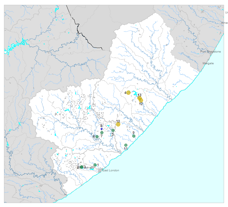Select the Port Shepstone place label
Screen dimensions: 228x207
(x=211, y=52)
